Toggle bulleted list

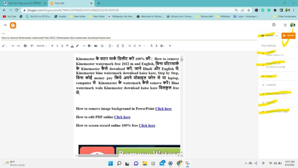point(130,46)
